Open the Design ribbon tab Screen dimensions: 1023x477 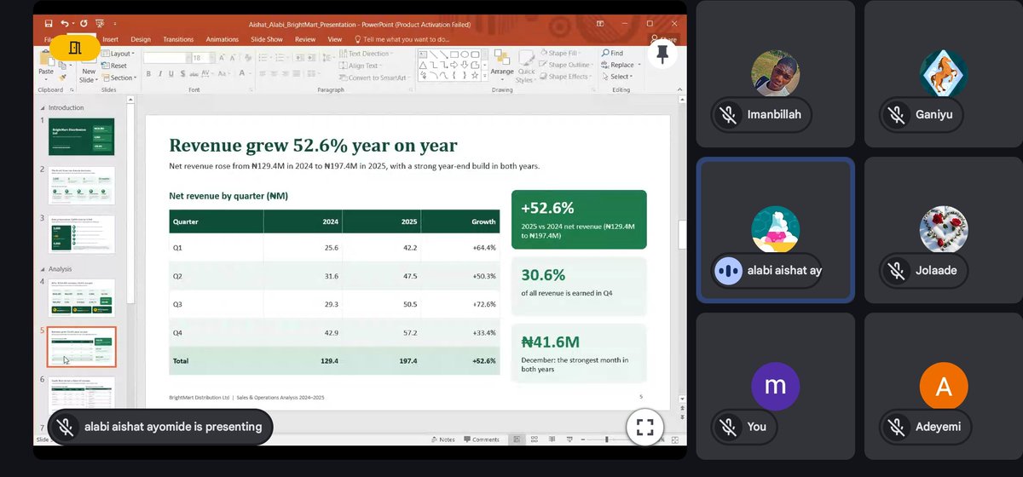tap(141, 39)
